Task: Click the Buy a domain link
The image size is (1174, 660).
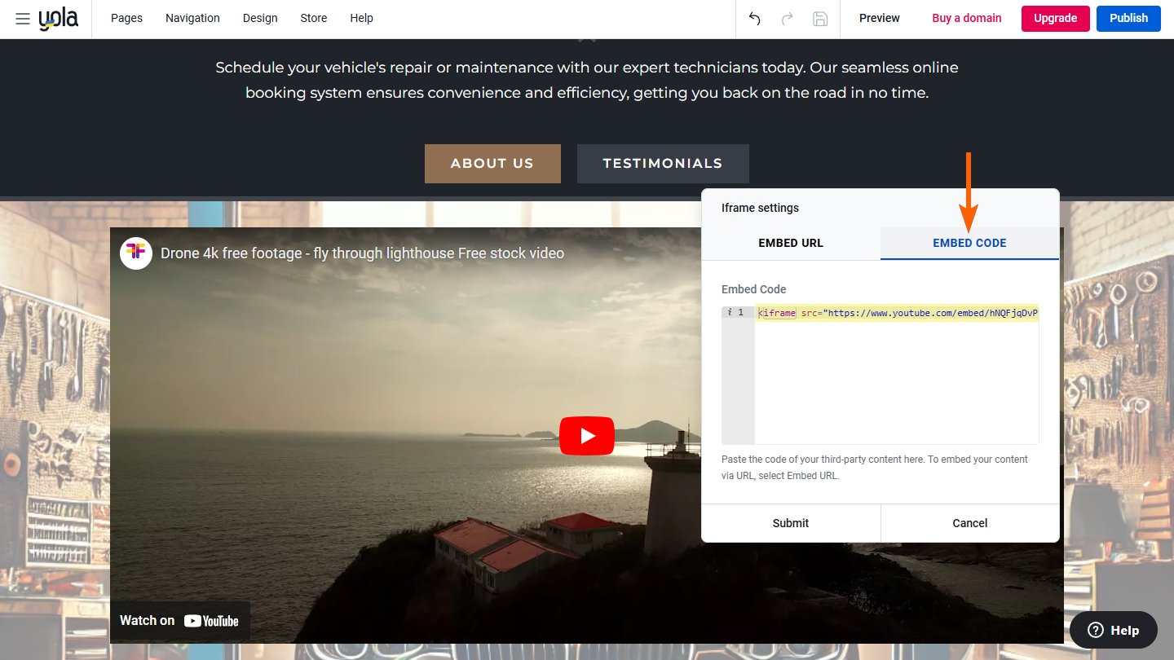Action: pyautogui.click(x=966, y=17)
